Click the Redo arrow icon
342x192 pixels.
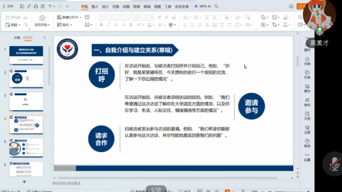(x=60, y=6)
